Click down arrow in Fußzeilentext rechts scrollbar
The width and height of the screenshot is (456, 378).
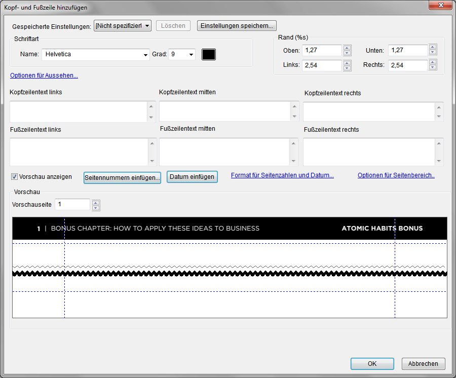pyautogui.click(x=439, y=161)
